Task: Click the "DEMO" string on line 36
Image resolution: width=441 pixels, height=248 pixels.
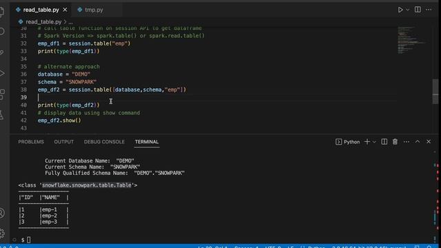Action: [81, 74]
